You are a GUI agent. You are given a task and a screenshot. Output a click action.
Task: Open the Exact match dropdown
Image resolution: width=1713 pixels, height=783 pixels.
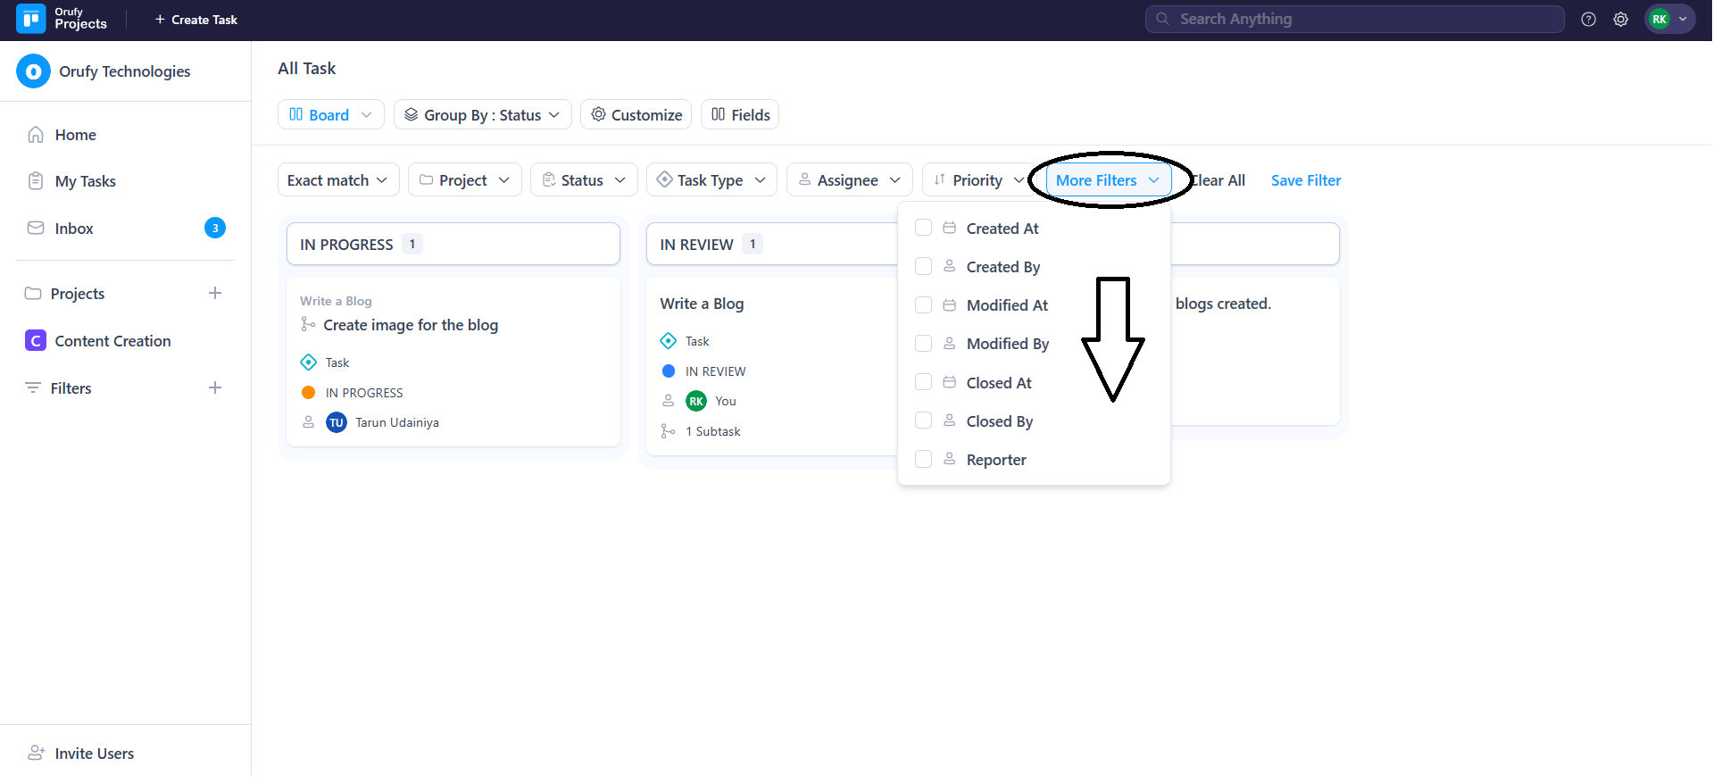(337, 180)
